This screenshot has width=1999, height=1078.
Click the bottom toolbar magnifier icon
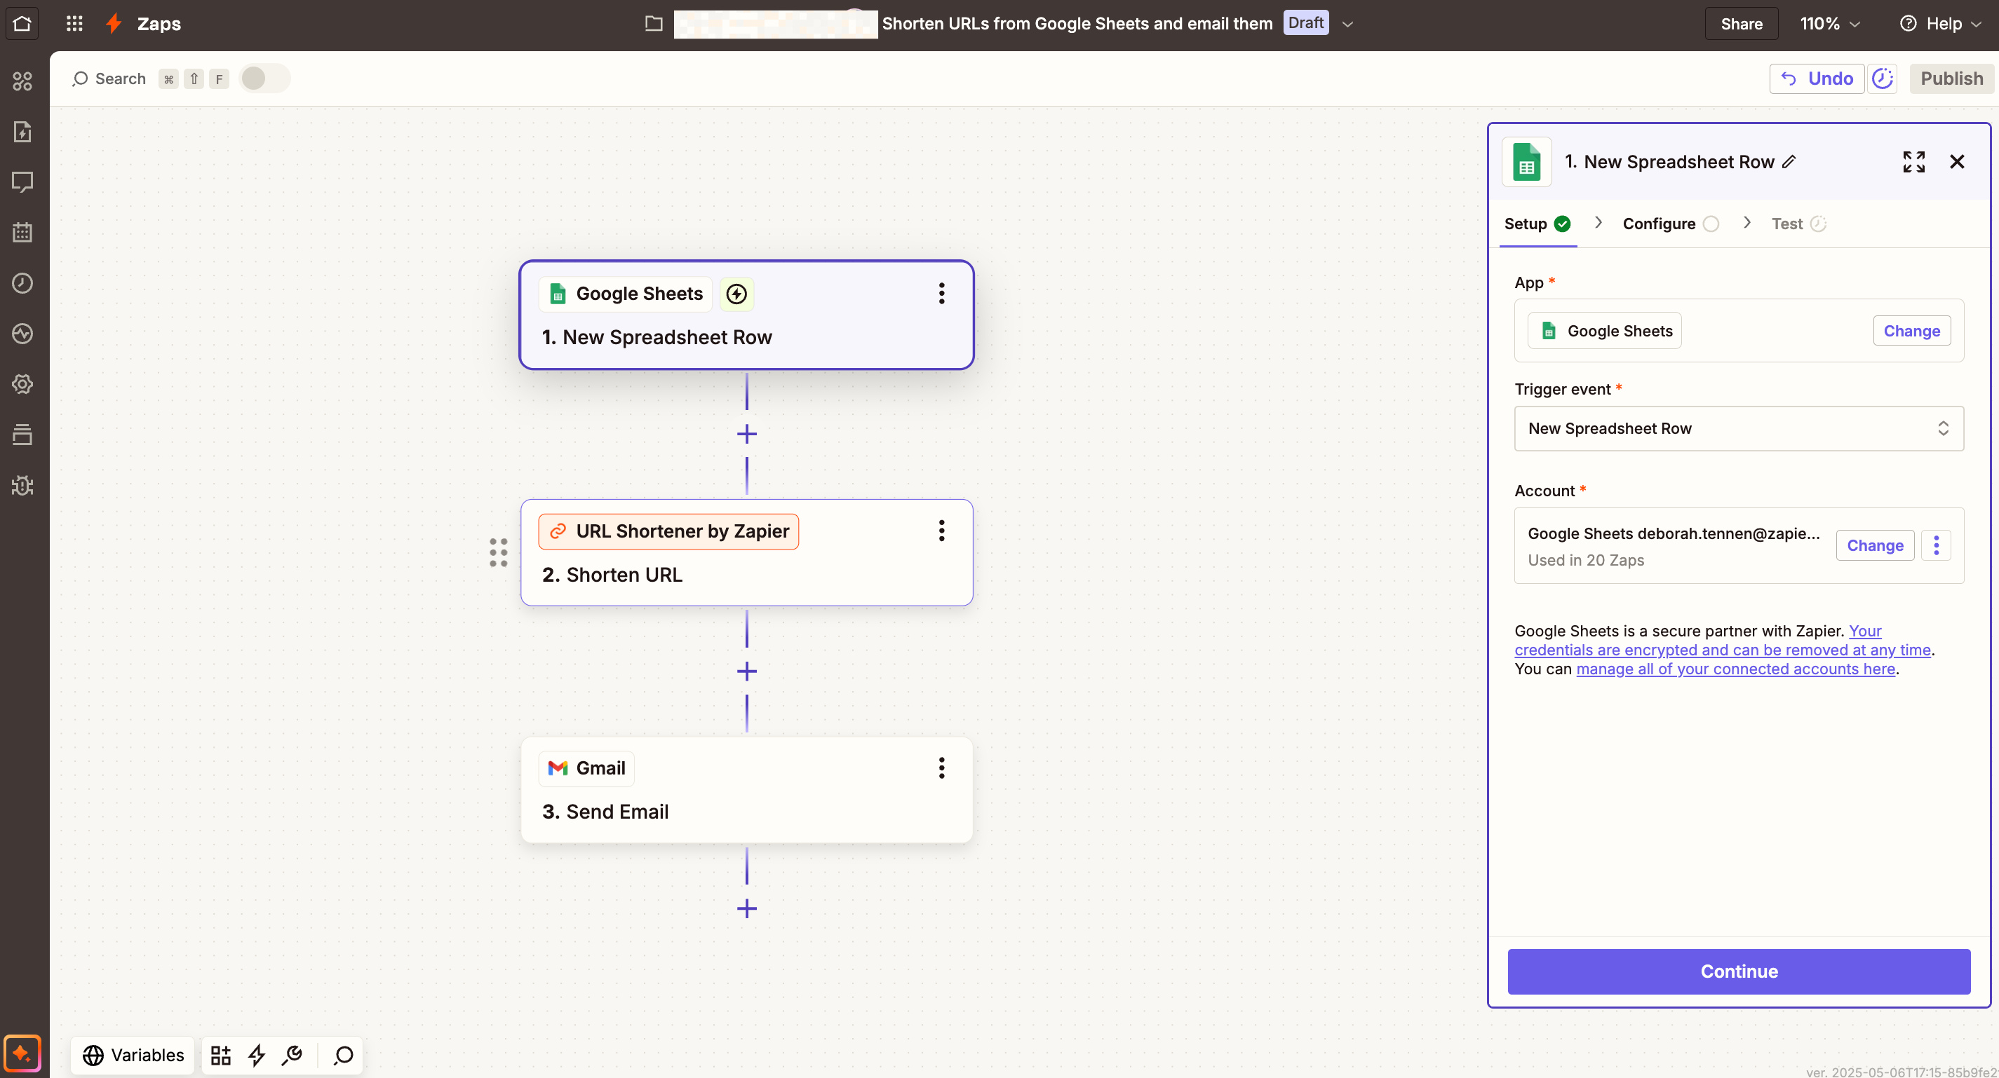[x=343, y=1055]
